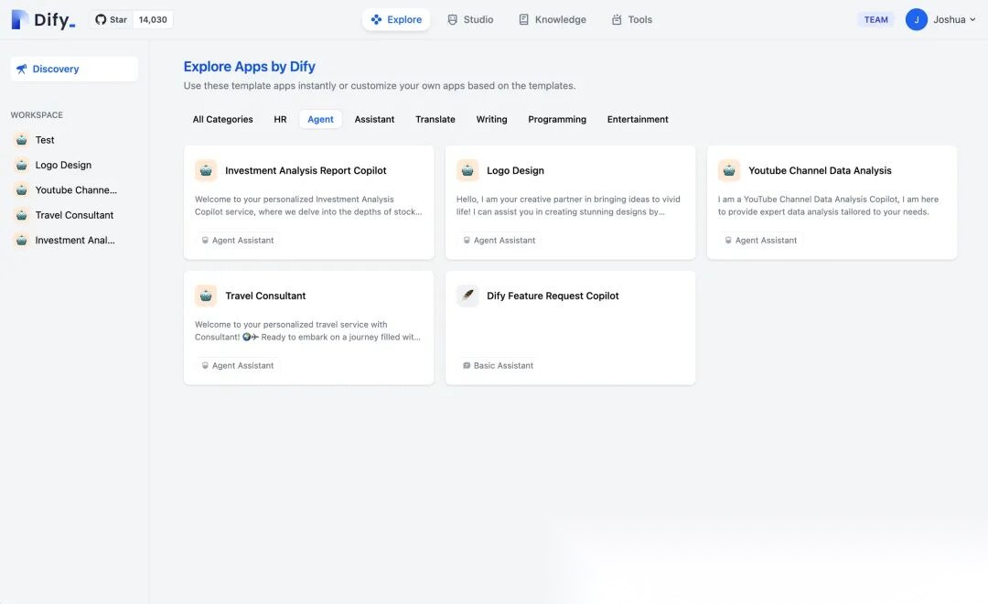Click the Studio robot icon
Image resolution: width=988 pixels, height=604 pixels.
tap(453, 19)
